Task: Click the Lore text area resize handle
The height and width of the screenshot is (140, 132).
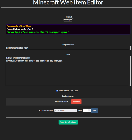Action: pyautogui.click(x=130, y=85)
